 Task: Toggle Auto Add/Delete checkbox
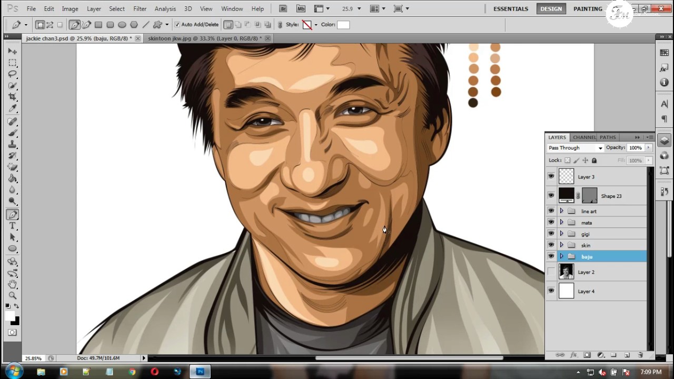click(x=177, y=24)
